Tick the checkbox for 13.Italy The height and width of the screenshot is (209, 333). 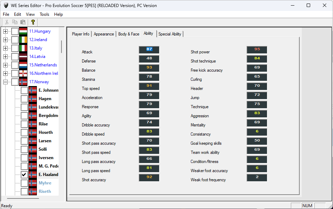pyautogui.click(x=15, y=48)
